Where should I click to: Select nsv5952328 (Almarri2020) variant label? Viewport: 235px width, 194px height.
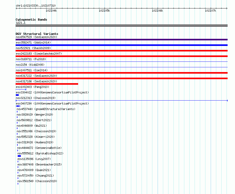click(36, 137)
